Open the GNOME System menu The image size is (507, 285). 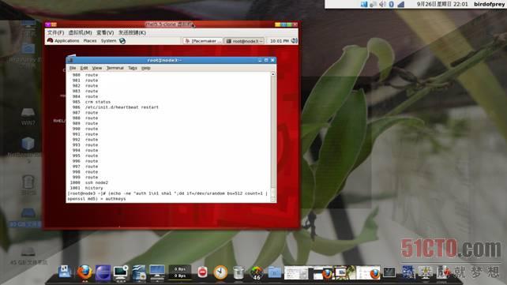pyautogui.click(x=108, y=41)
